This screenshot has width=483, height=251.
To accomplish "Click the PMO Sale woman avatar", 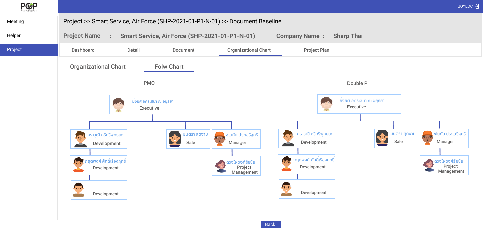I will (x=174, y=139).
